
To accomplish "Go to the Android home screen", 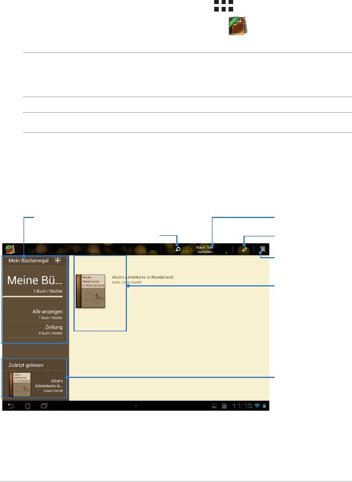I will coord(28,406).
